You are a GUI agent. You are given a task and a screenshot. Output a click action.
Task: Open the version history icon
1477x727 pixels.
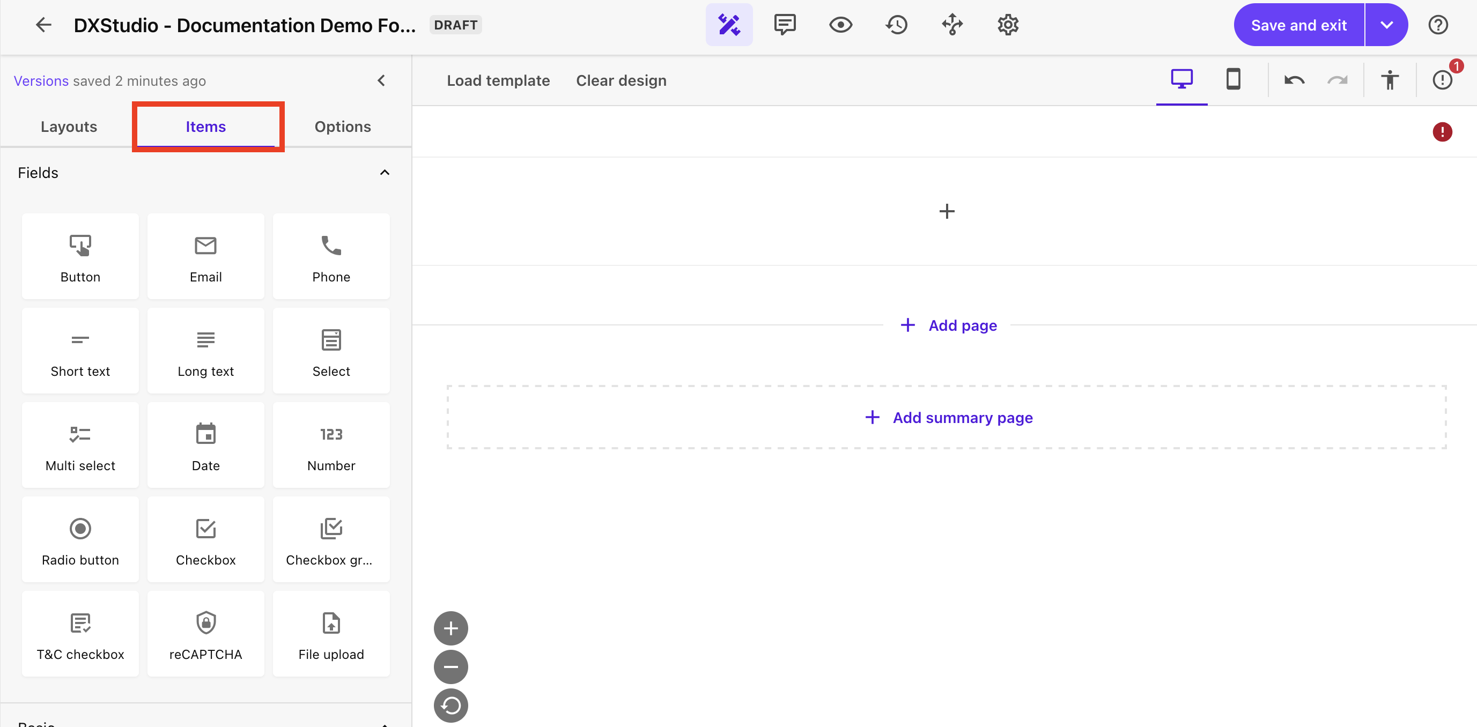tap(896, 24)
